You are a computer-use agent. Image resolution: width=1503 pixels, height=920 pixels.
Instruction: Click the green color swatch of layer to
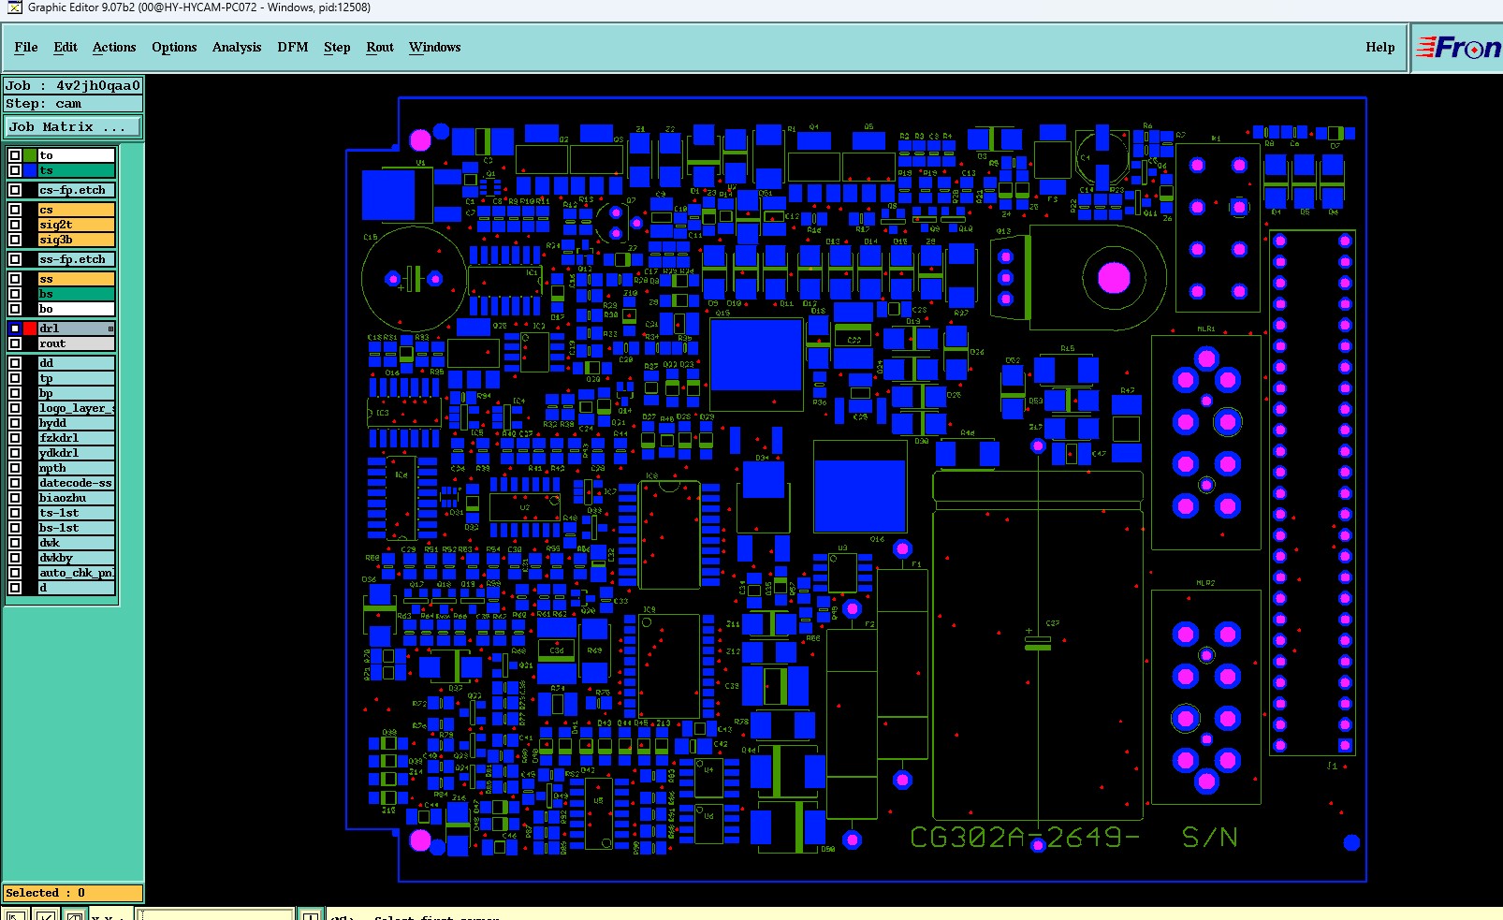click(30, 155)
